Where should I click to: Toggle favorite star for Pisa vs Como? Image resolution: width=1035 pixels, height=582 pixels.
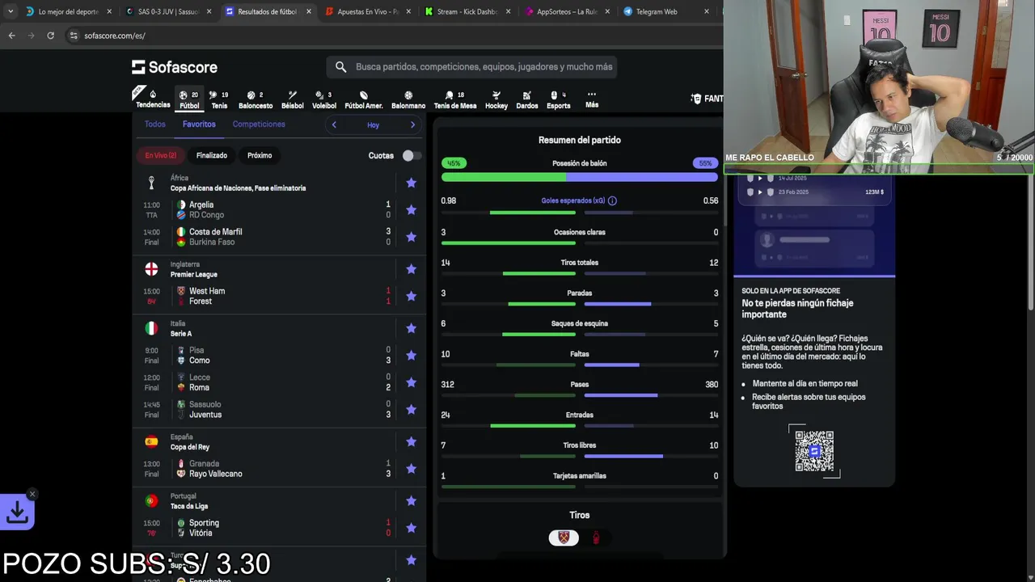point(411,355)
